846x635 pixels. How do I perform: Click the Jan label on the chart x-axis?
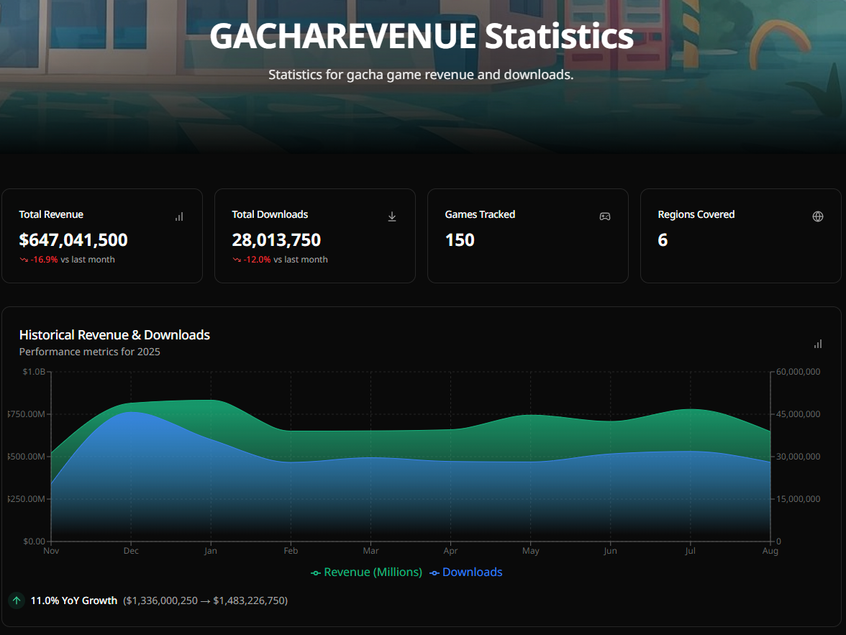(211, 551)
